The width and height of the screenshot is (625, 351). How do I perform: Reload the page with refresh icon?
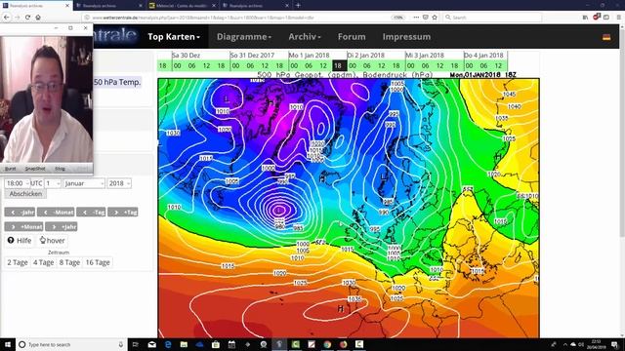(x=27, y=18)
